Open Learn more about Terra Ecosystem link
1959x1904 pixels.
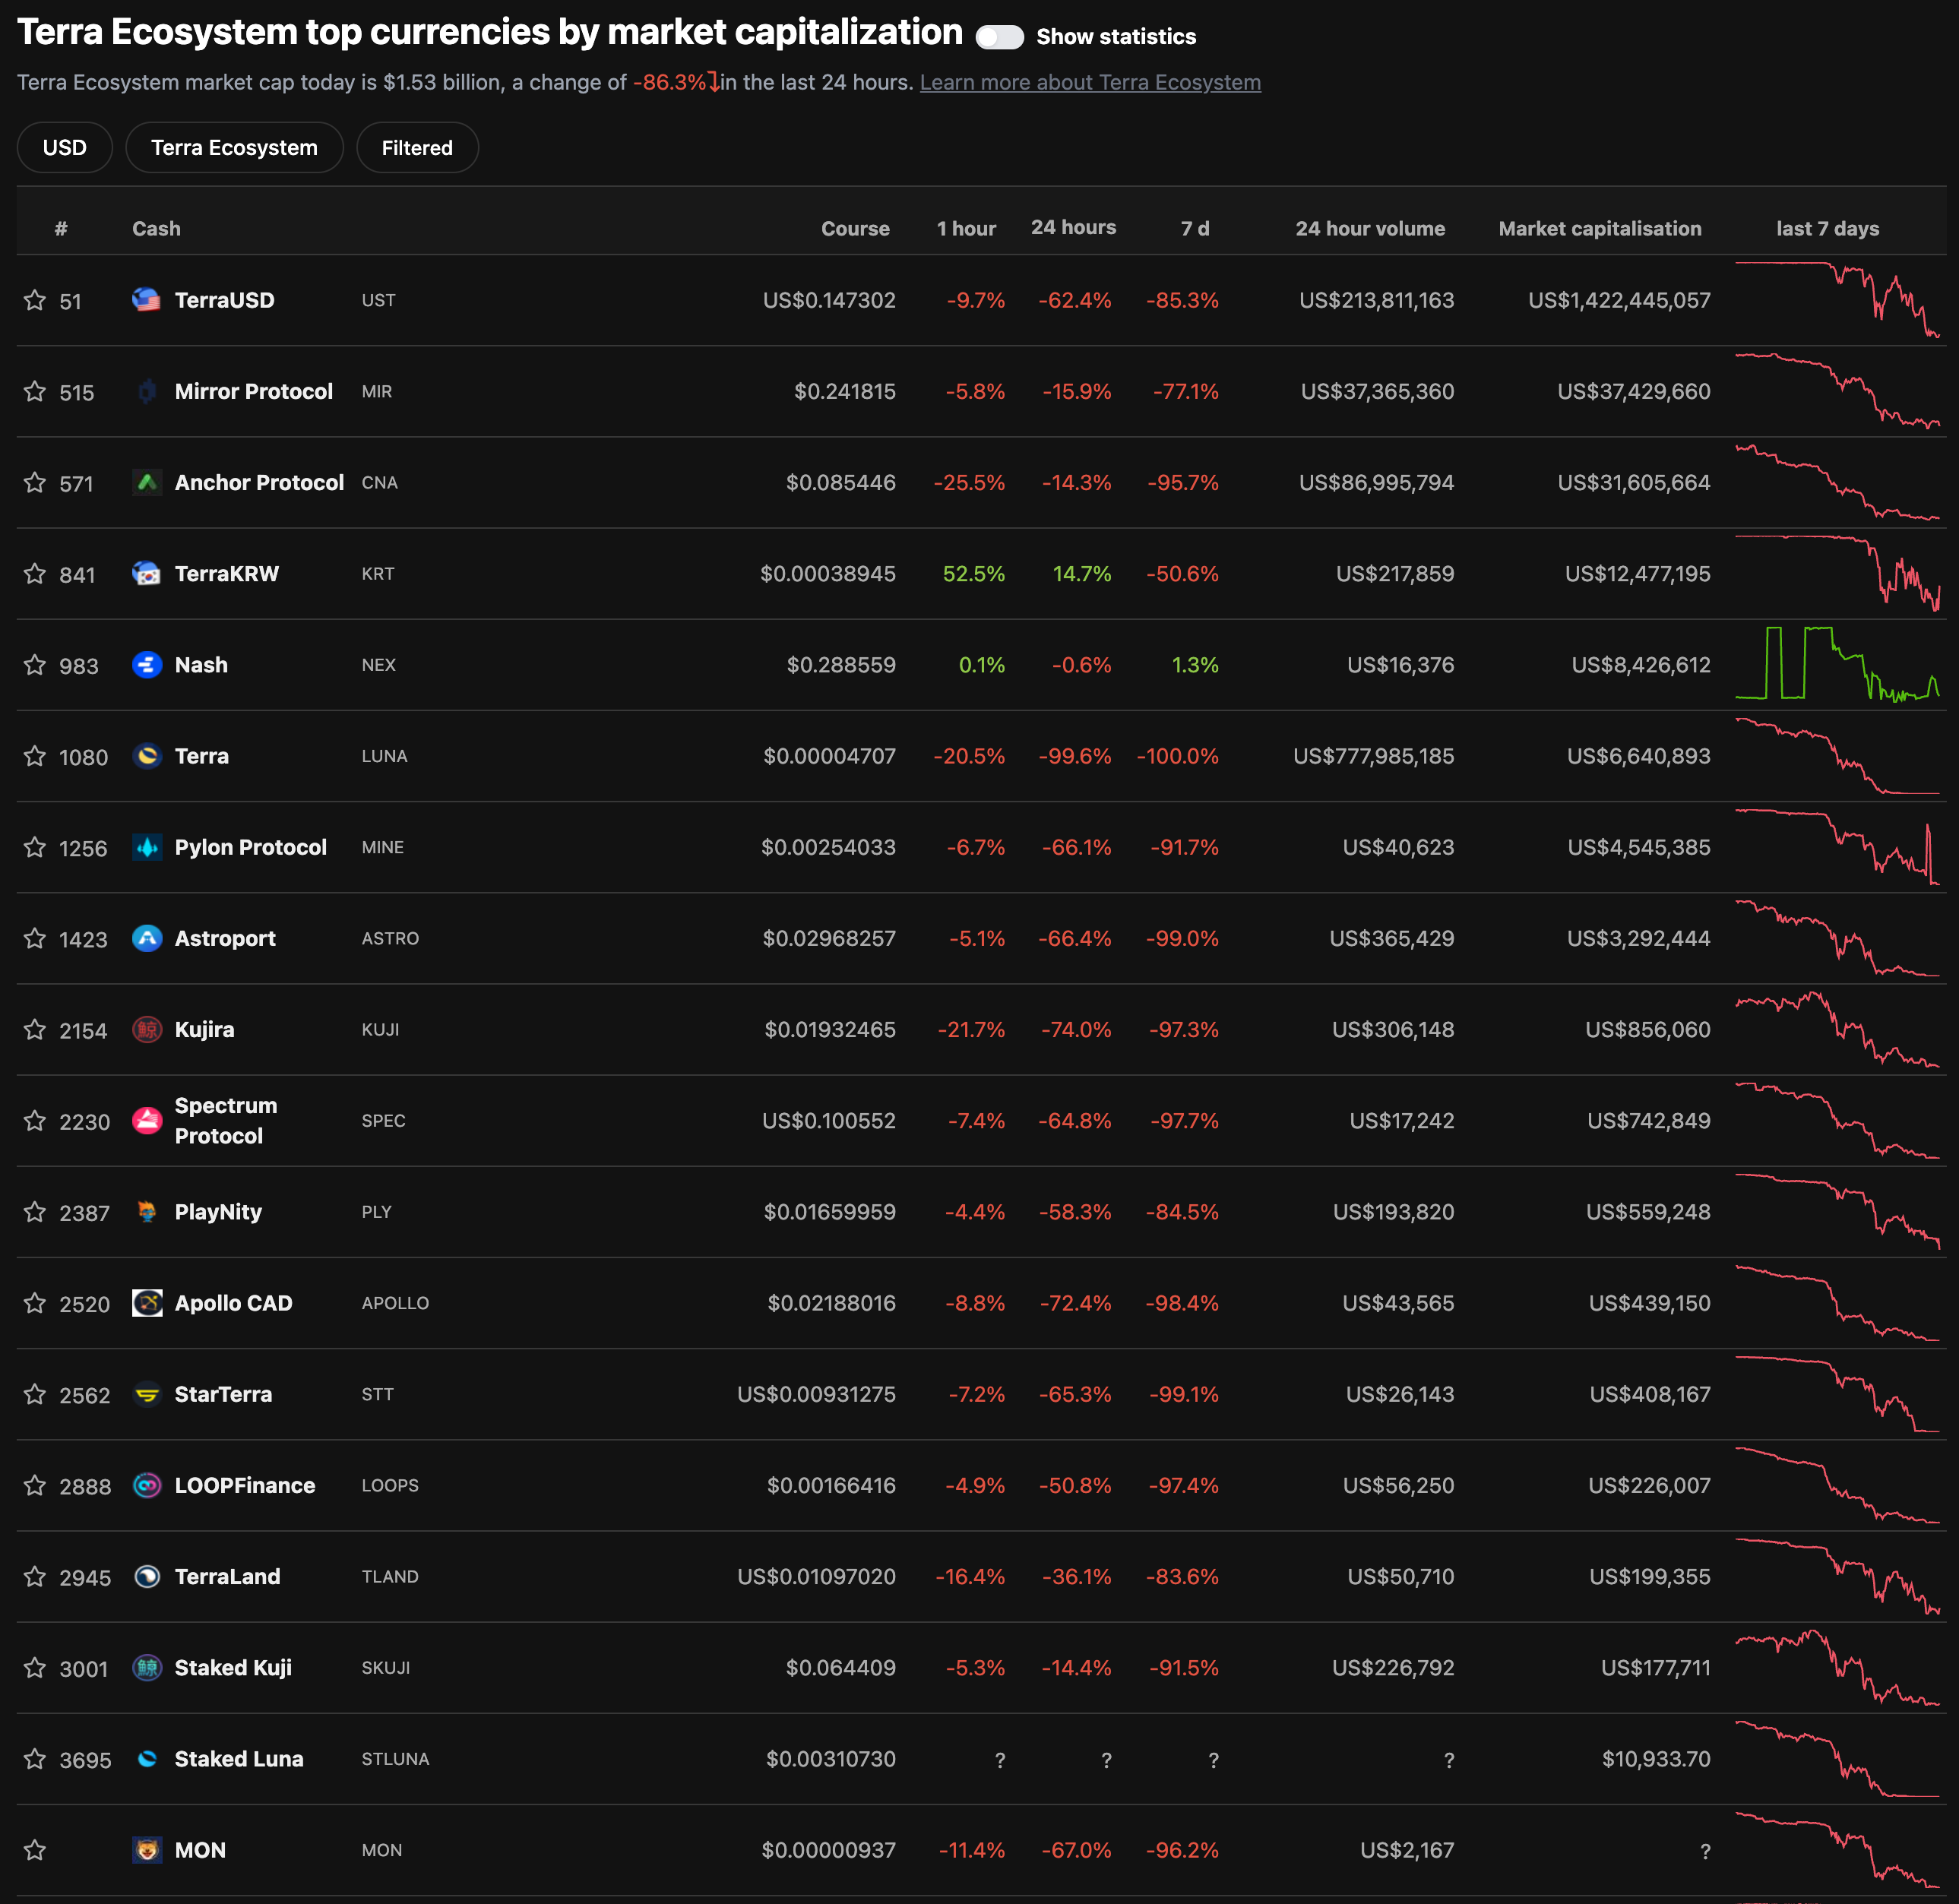click(x=1089, y=83)
